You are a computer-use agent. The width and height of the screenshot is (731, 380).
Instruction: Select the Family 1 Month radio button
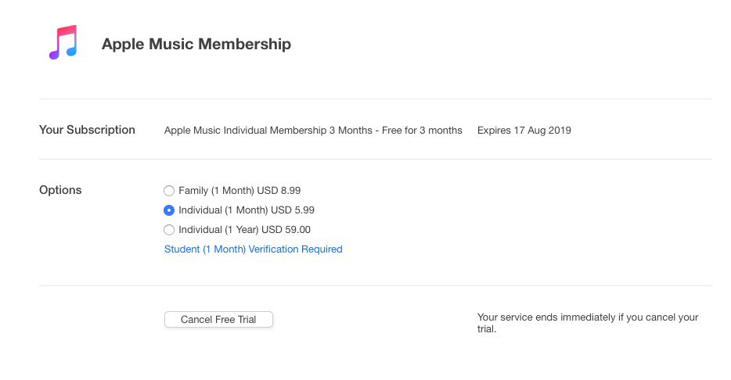(169, 191)
